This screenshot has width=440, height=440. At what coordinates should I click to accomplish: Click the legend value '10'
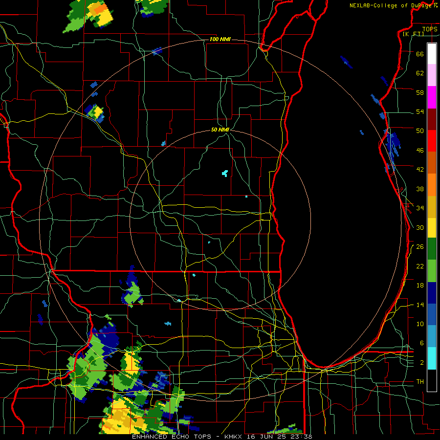coord(420,324)
